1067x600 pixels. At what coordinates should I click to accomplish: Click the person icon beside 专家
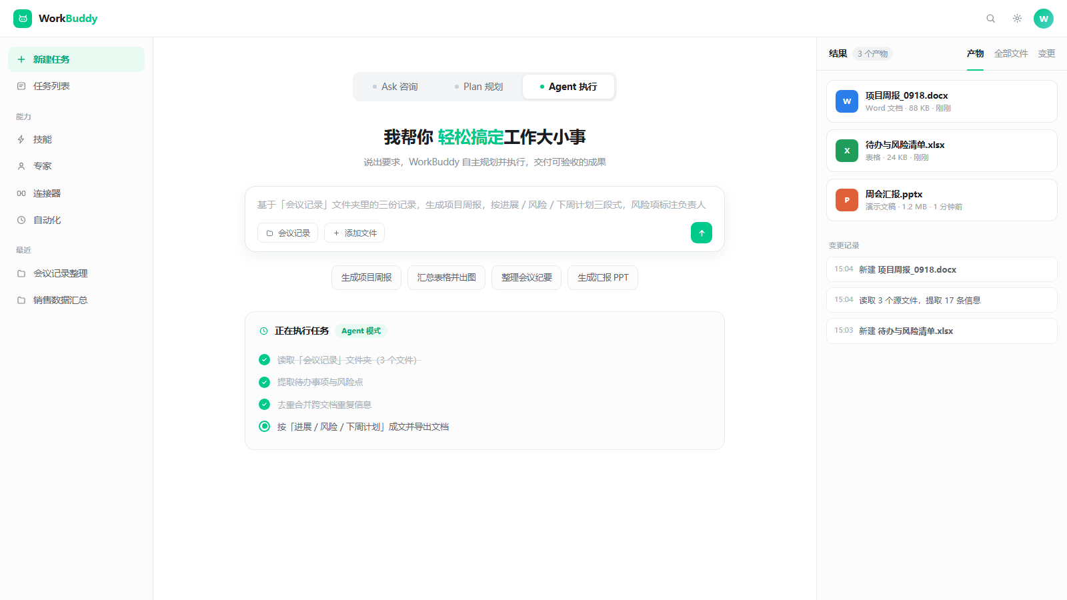(x=21, y=166)
